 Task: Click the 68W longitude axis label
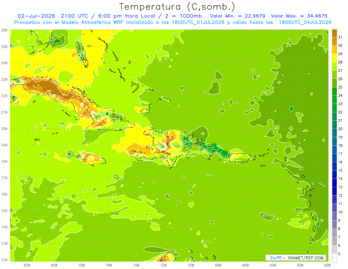[x=218, y=265]
